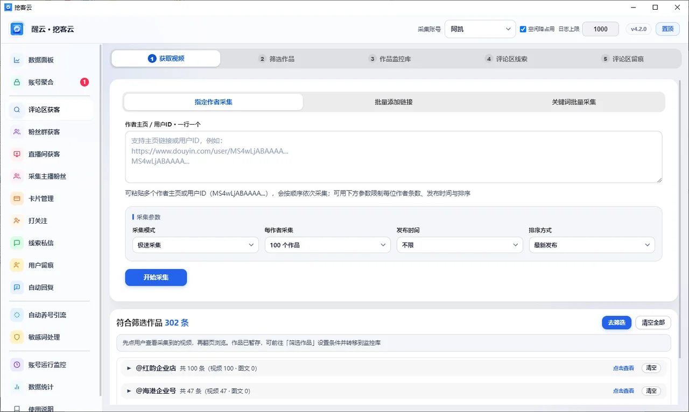Click the 账号聚合 lock icon

(17, 82)
